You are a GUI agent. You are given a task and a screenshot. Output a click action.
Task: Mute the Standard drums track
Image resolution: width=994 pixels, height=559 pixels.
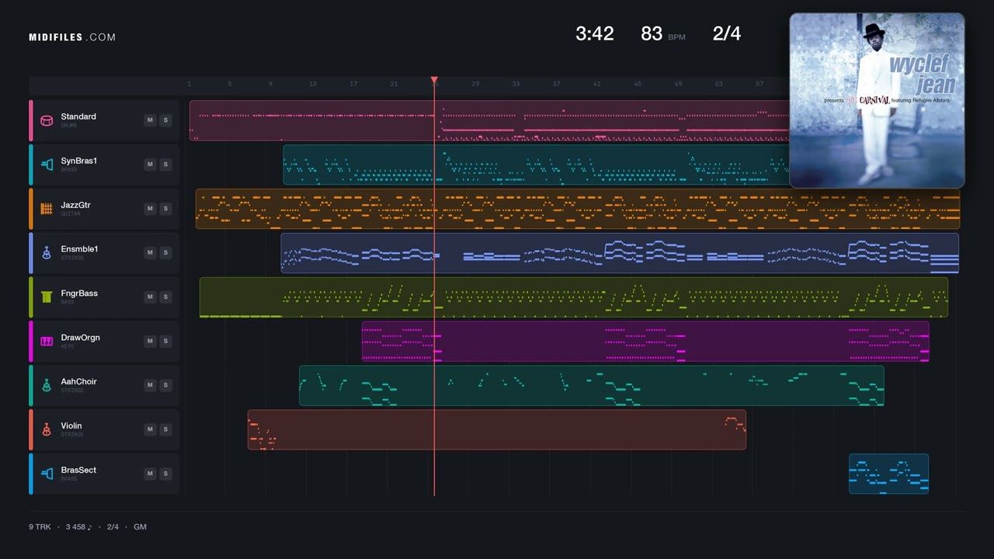pos(150,120)
